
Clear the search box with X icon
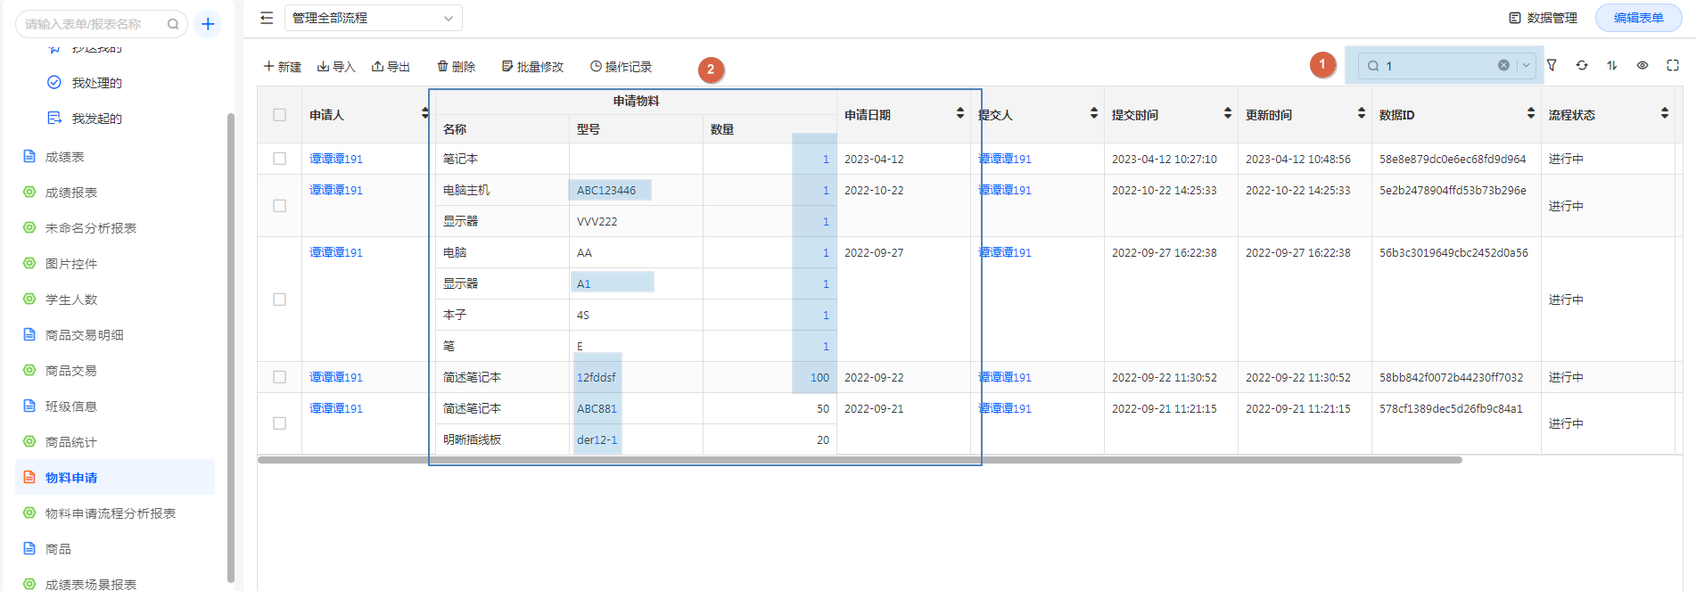pyautogui.click(x=1503, y=65)
